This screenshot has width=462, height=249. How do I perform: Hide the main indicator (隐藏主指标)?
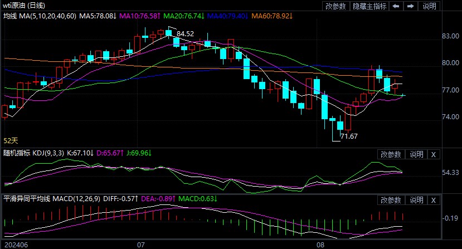(x=371, y=7)
